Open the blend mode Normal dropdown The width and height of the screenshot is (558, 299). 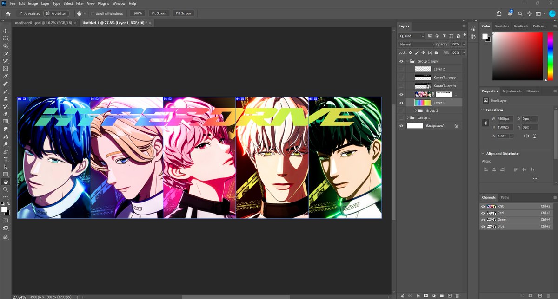[416, 44]
